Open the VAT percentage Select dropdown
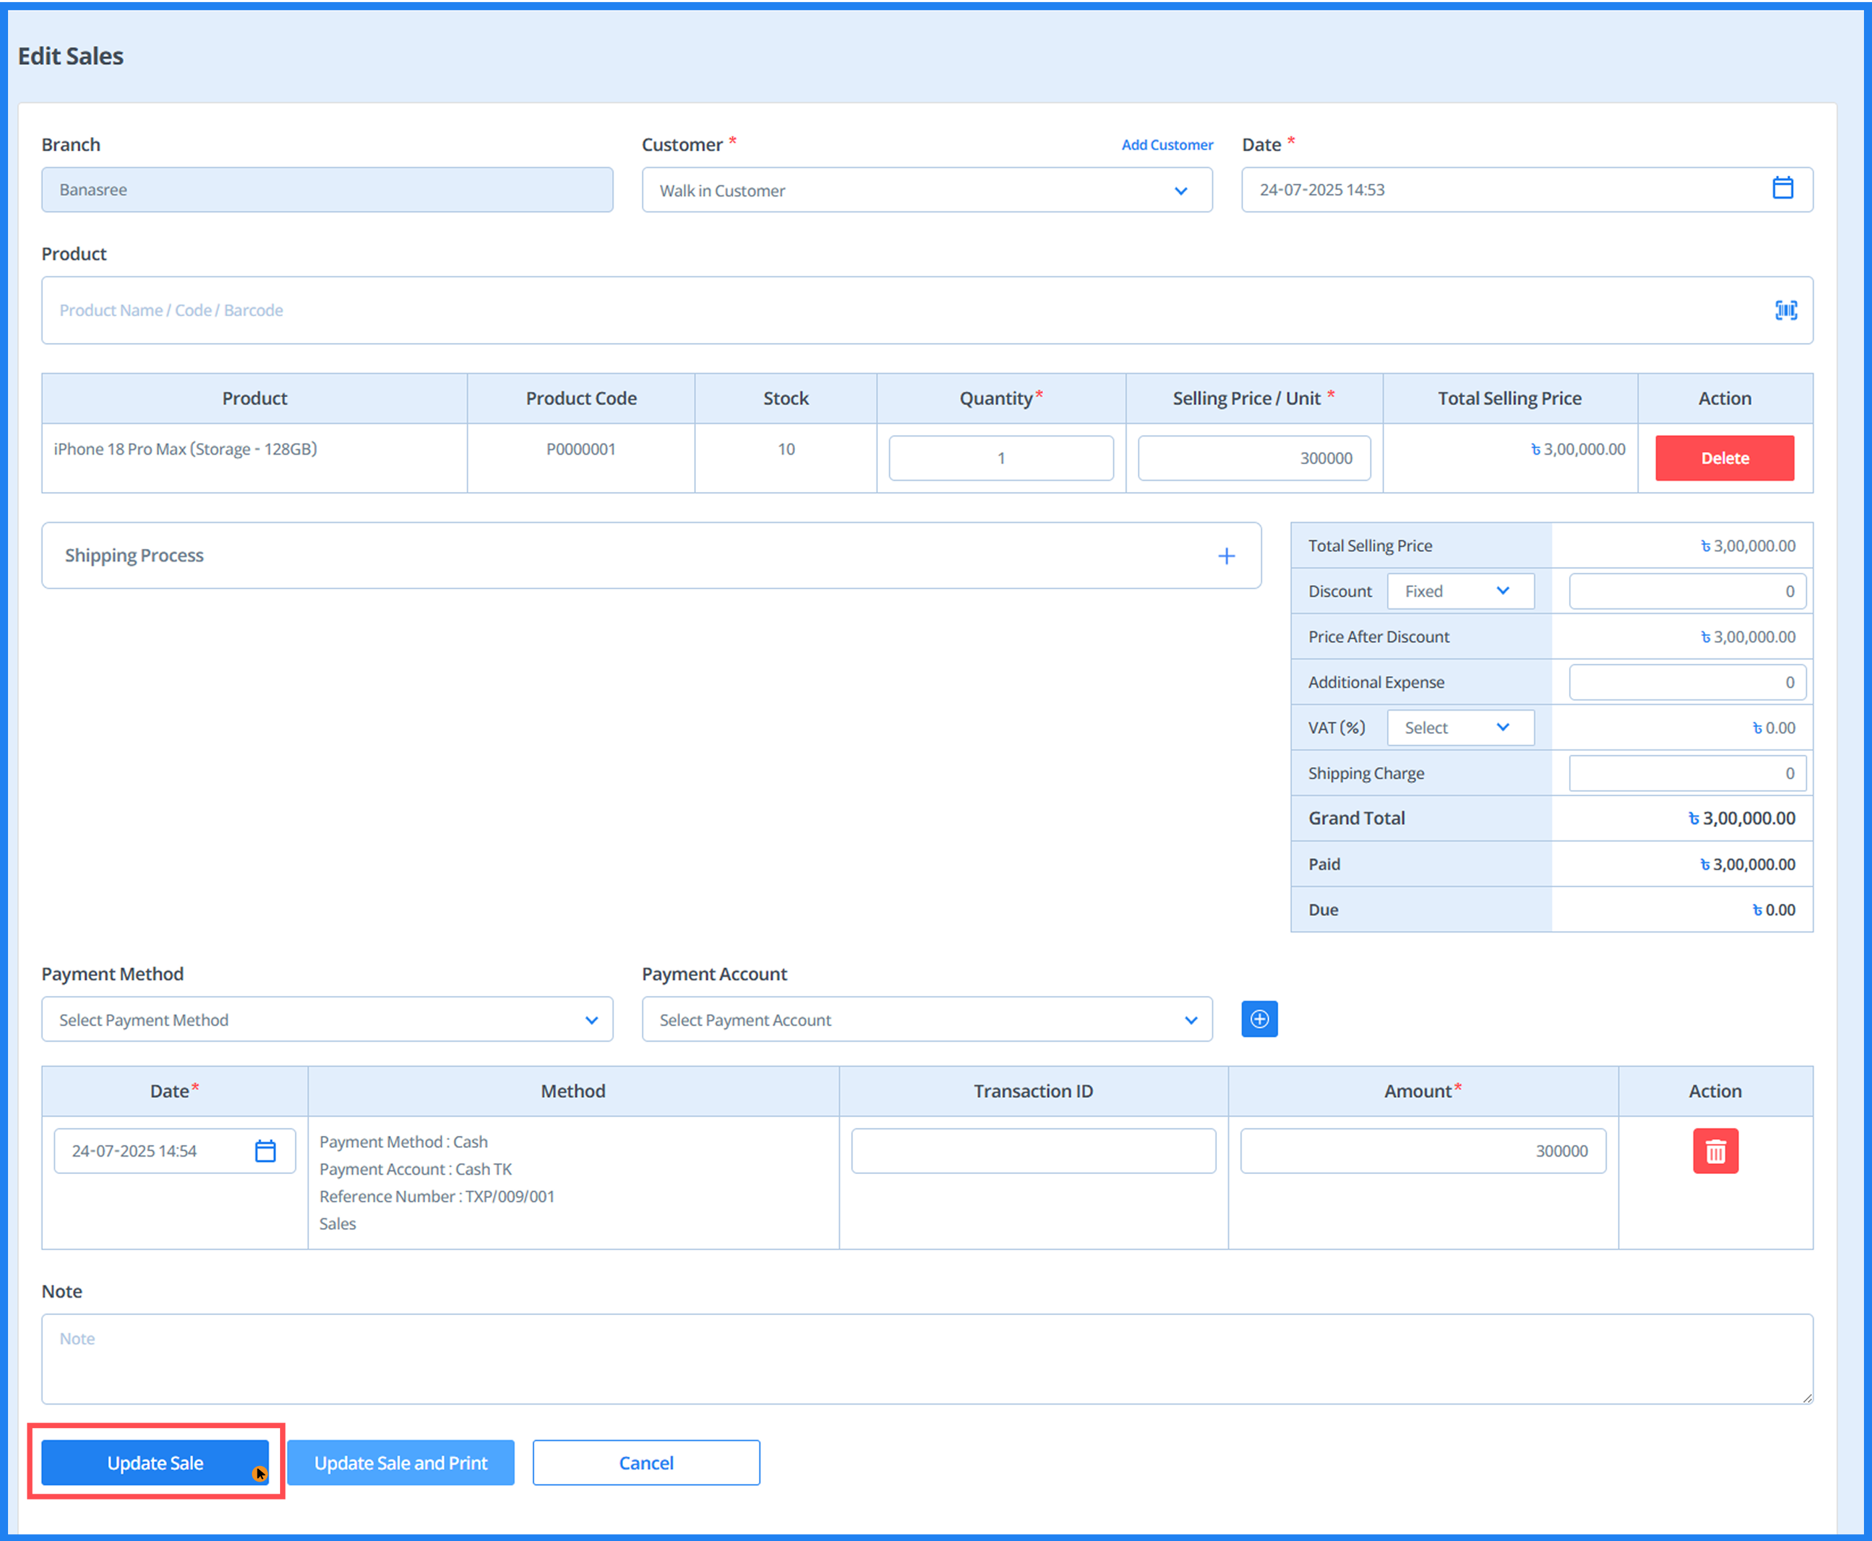Screen dimensions: 1872x1541 click(x=1459, y=727)
